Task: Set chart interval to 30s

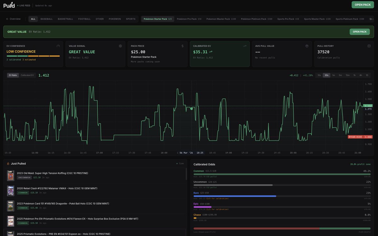Action: [x=326, y=75]
